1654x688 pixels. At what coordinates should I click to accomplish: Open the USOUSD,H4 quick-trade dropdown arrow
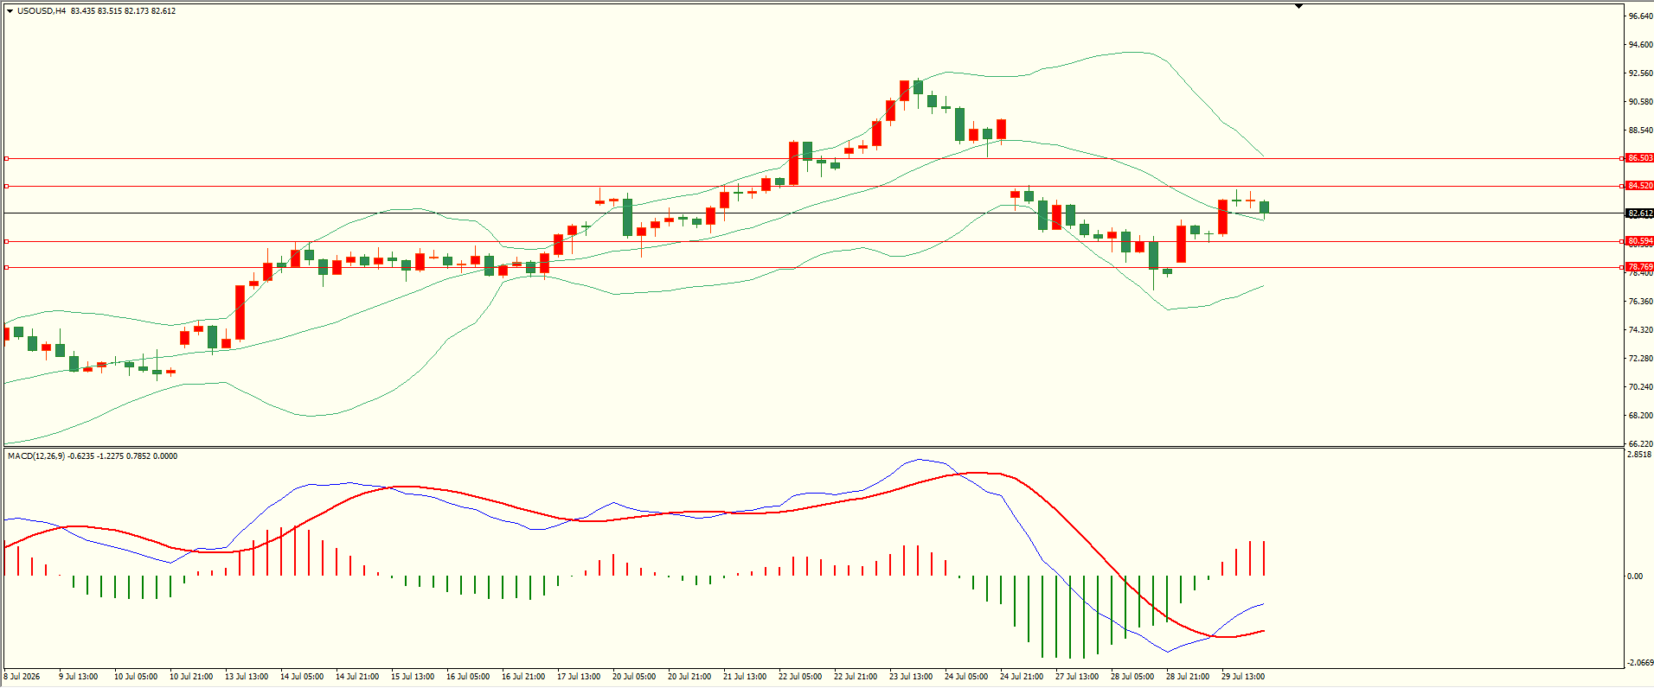pos(10,11)
